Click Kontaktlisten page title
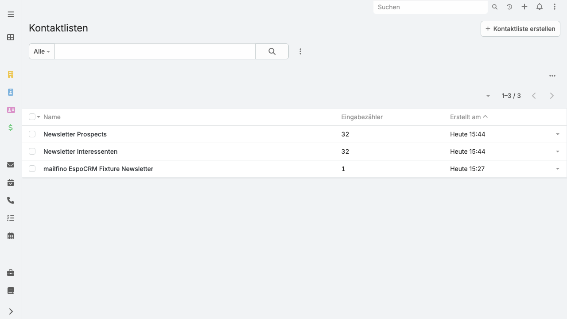 58,28
